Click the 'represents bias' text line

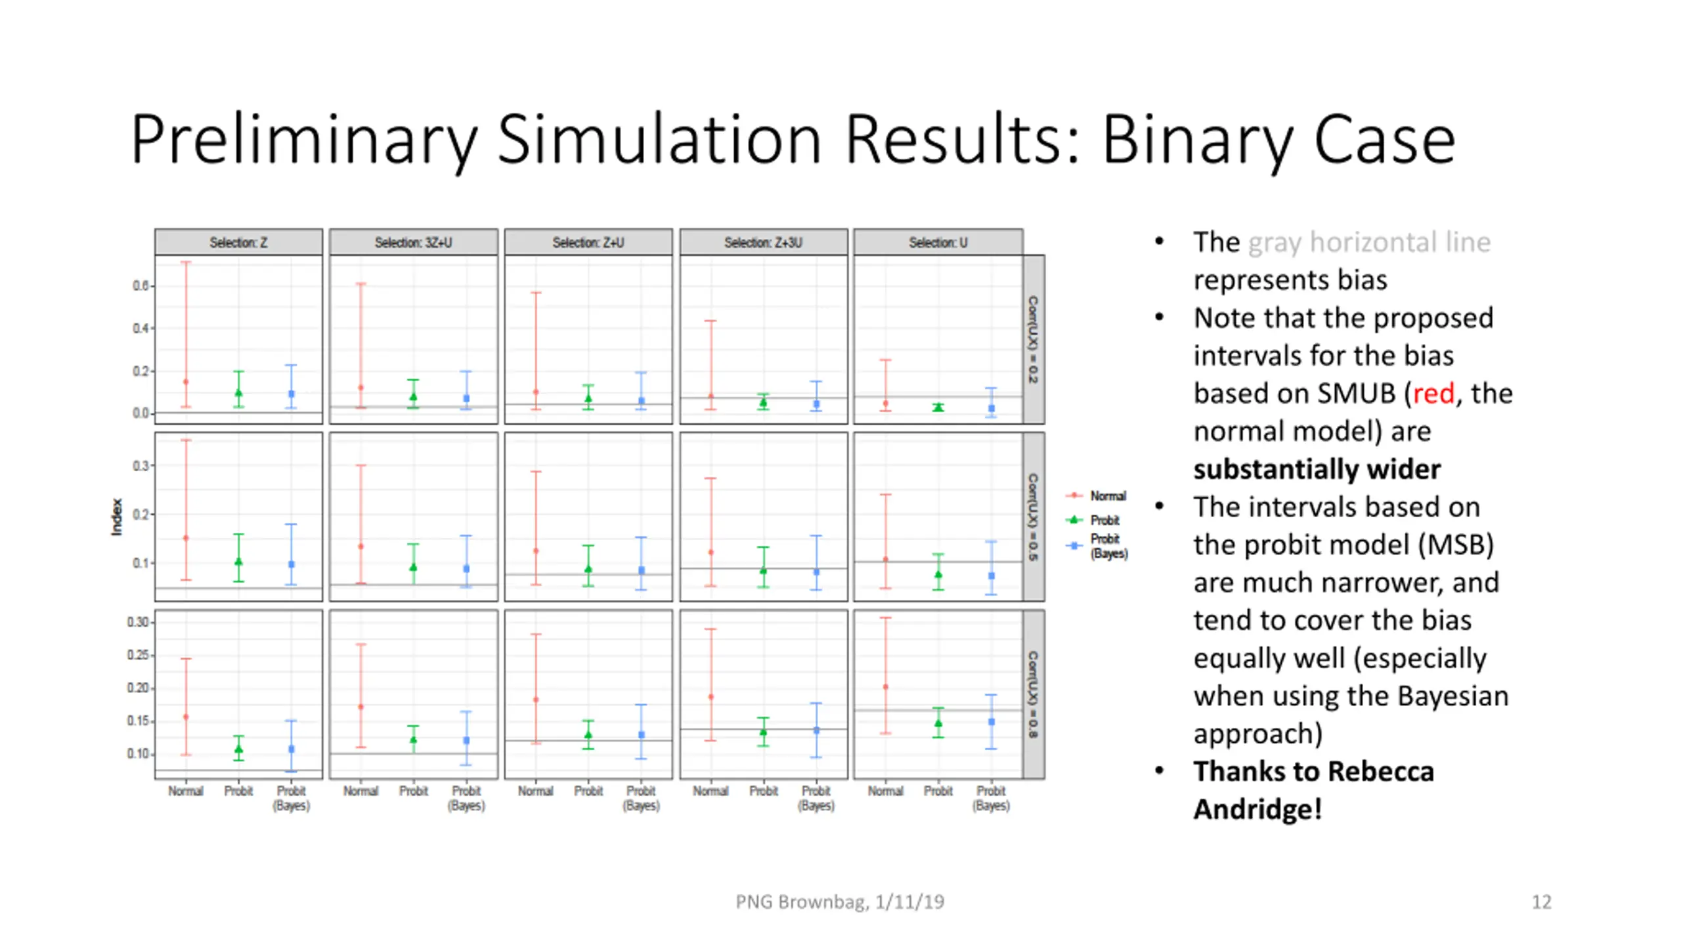[x=1290, y=280]
